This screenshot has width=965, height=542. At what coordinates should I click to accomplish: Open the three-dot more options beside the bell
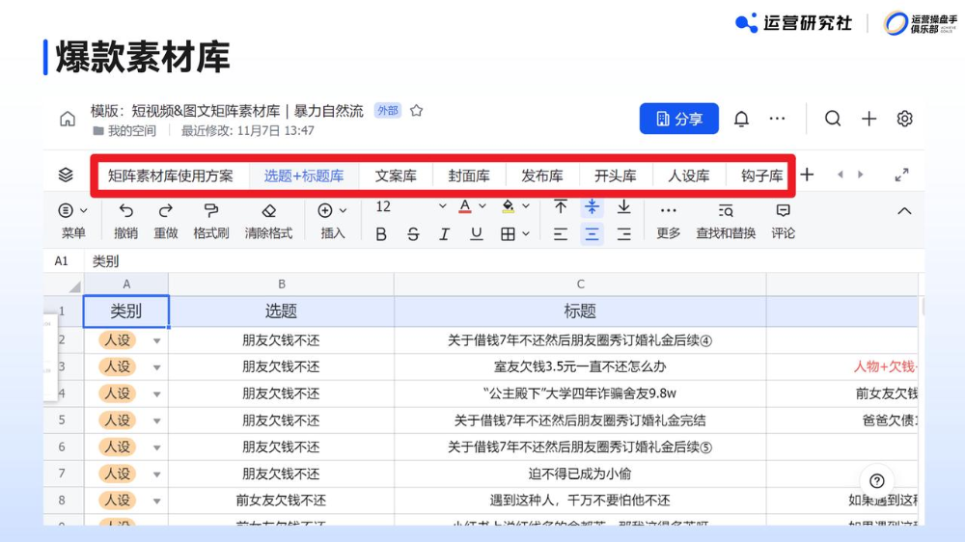coord(777,119)
